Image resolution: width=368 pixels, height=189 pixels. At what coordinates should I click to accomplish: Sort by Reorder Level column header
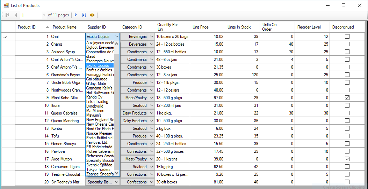click(312, 27)
